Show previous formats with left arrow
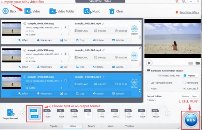This screenshot has width=202, height=130. (23, 113)
